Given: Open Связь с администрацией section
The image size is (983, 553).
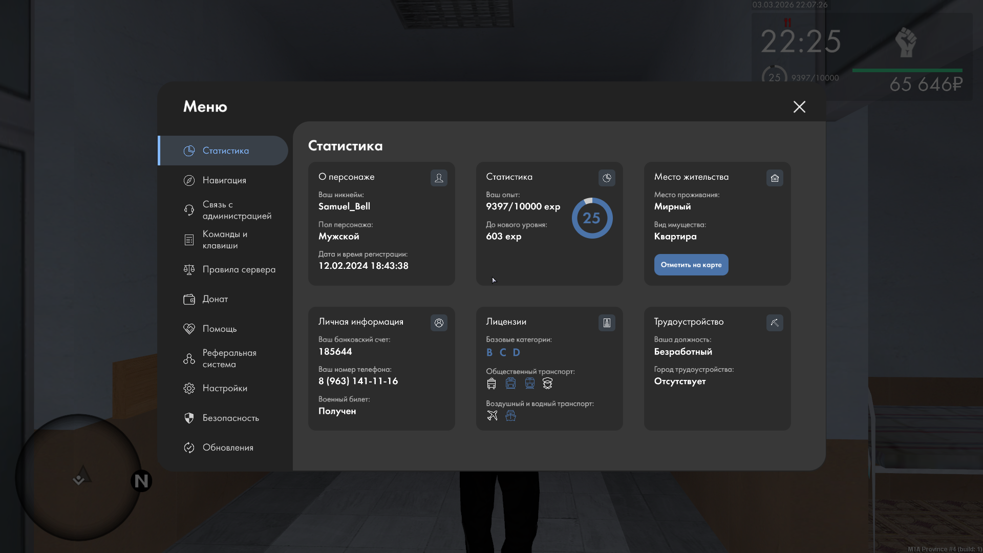Looking at the screenshot, I should coord(237,210).
